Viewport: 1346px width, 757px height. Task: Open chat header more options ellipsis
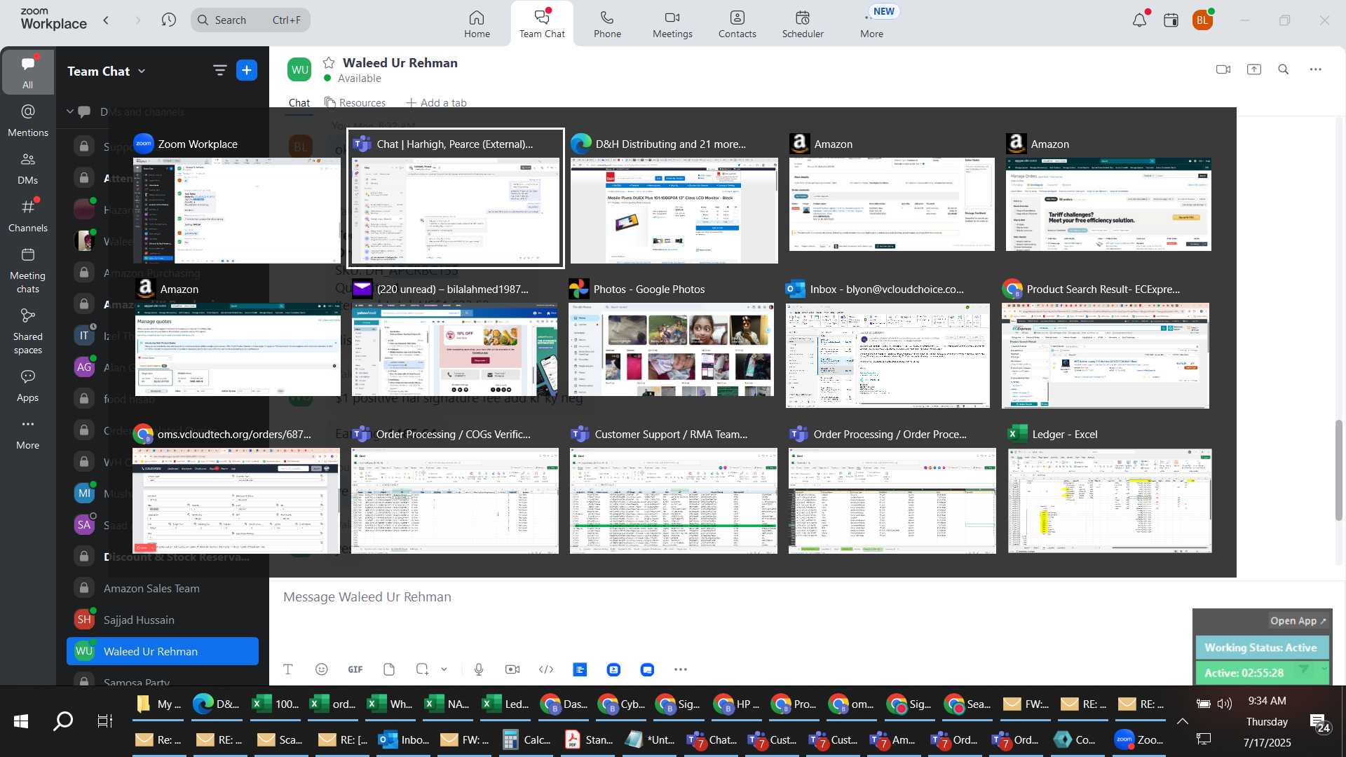[x=1316, y=69]
